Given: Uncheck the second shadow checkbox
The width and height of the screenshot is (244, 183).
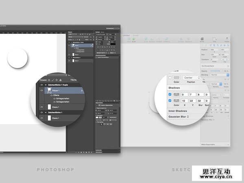Looking at the screenshot, I should pyautogui.click(x=170, y=101).
